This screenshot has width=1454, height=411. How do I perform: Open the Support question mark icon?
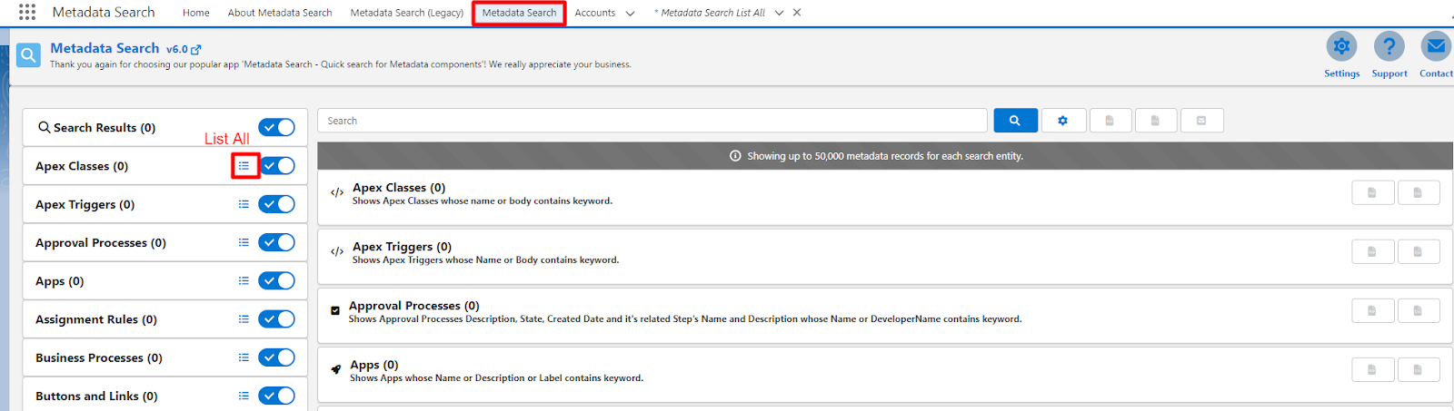(x=1389, y=46)
